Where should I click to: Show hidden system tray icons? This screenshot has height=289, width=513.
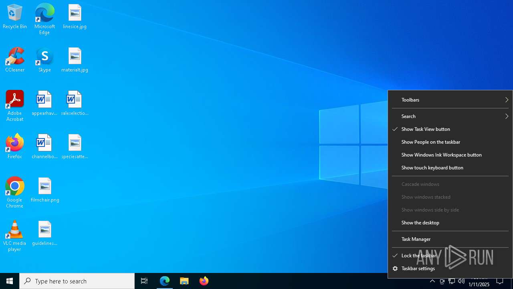click(x=432, y=281)
